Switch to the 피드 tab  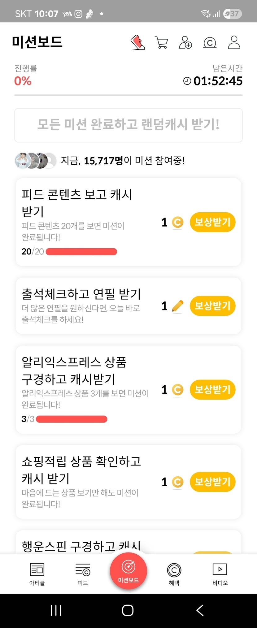pos(83,574)
